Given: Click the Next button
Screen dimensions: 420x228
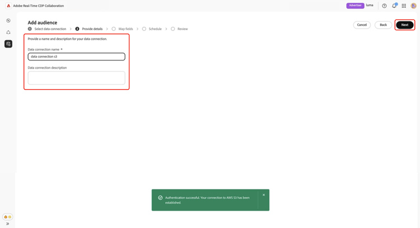Looking at the screenshot, I should tap(405, 25).
